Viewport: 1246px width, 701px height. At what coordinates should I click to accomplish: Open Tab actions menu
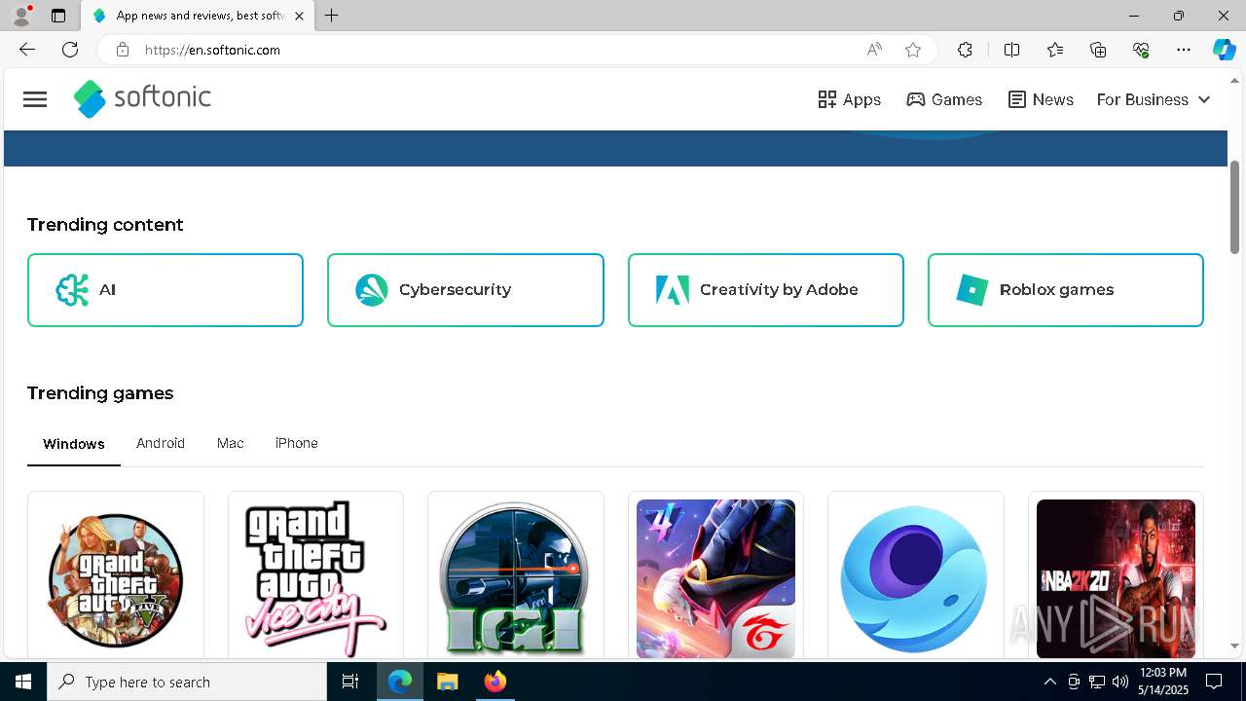(58, 16)
